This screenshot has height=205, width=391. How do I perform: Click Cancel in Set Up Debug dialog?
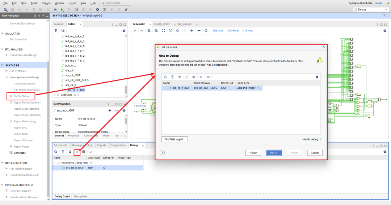point(315,153)
